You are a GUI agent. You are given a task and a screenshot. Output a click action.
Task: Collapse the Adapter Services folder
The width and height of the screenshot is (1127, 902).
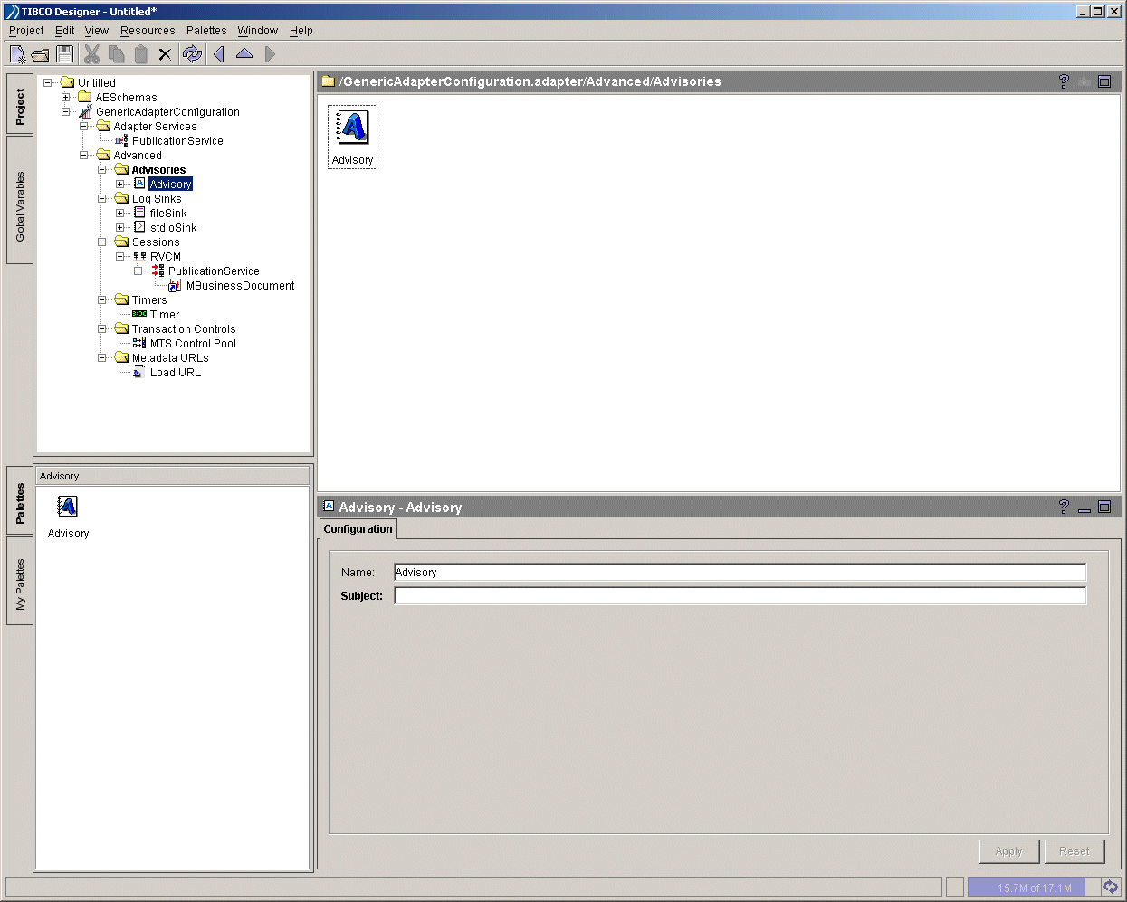click(84, 127)
